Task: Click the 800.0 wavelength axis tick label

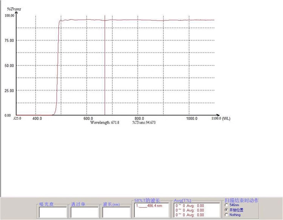Action: pyautogui.click(x=139, y=118)
